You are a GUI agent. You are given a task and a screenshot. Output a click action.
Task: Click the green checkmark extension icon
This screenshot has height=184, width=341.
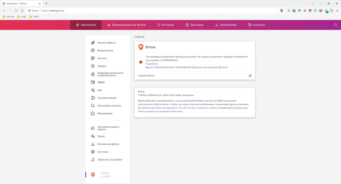coord(294,10)
